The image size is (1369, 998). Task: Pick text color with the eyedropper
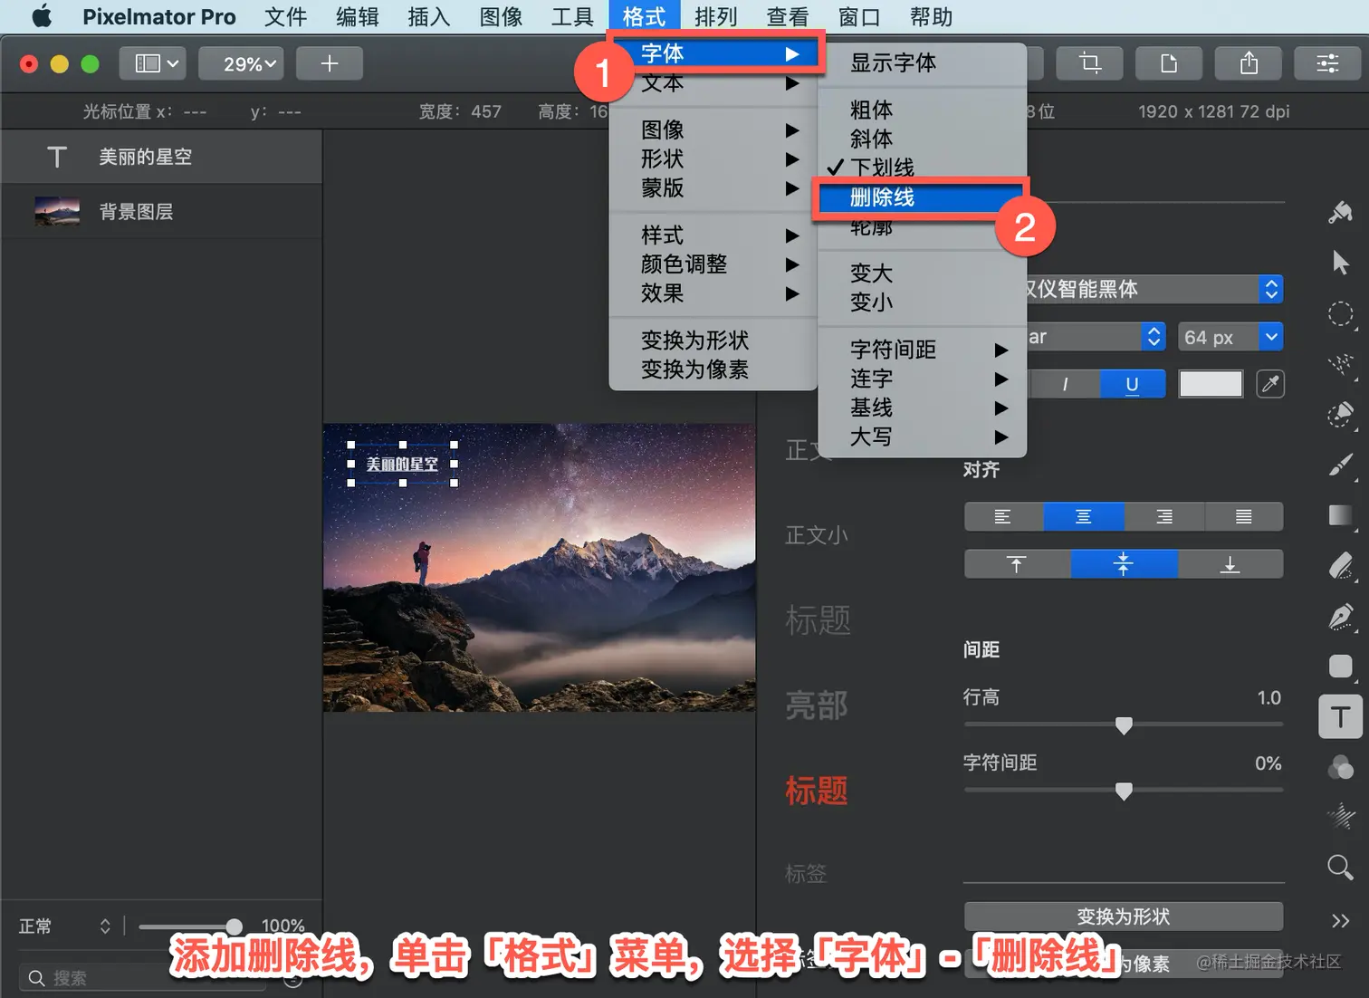pyautogui.click(x=1270, y=384)
